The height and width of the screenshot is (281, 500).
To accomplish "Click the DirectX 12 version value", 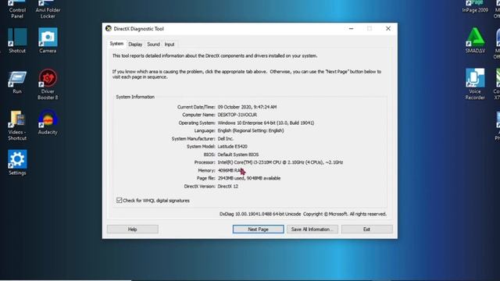I will coord(227,187).
